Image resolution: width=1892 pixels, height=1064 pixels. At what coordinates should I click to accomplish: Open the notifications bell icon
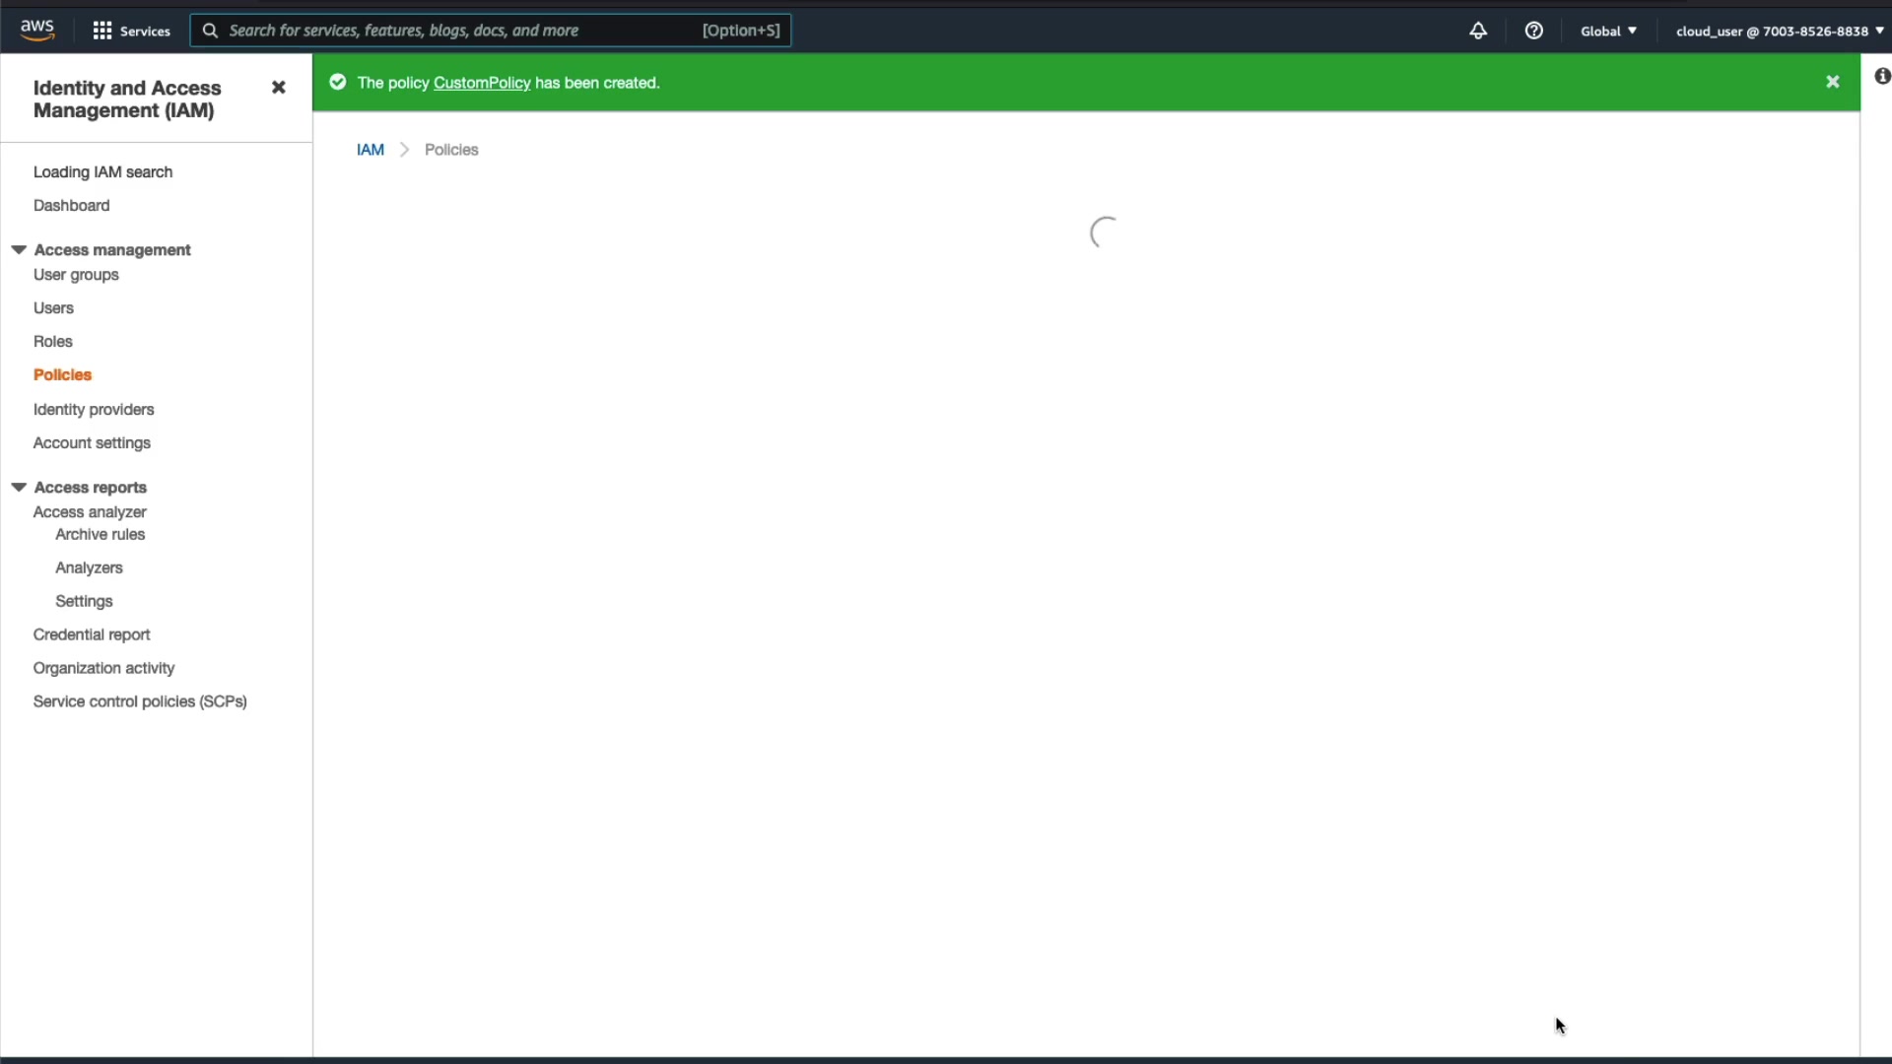(1477, 31)
